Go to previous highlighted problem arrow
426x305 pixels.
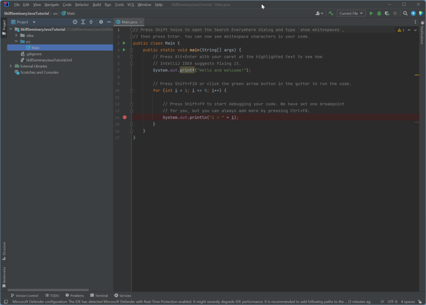(x=409, y=30)
